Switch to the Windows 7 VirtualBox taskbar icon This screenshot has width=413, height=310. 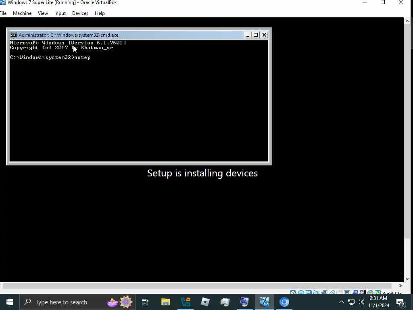(264, 302)
